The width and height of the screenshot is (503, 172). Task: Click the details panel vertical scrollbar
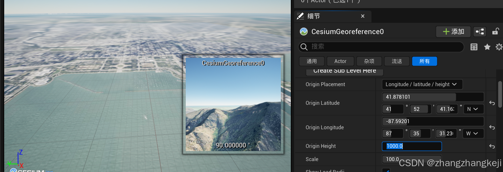pyautogui.click(x=500, y=94)
